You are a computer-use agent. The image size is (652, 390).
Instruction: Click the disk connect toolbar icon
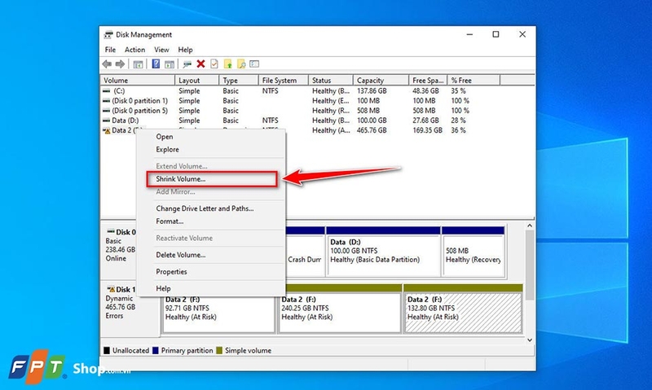tap(187, 64)
